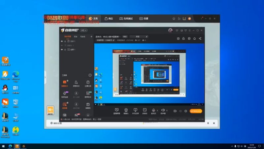Click the 16+ age advisory badge
264x149 pixels.
tap(50, 111)
